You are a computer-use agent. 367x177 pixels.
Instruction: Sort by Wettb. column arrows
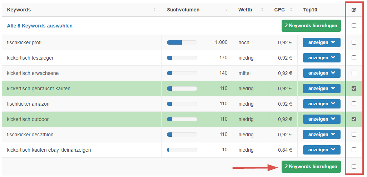(x=262, y=10)
